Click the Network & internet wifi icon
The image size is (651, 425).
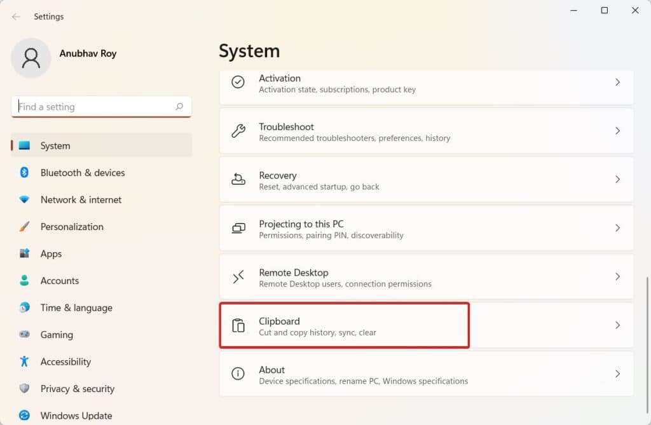[25, 199]
